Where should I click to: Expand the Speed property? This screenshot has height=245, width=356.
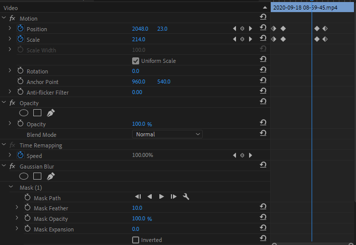(x=10, y=155)
